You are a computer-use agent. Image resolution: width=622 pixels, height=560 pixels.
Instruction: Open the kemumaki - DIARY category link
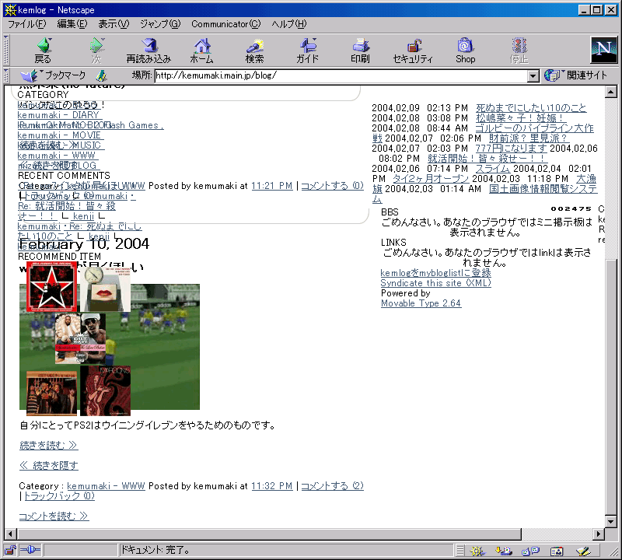pyautogui.click(x=58, y=115)
